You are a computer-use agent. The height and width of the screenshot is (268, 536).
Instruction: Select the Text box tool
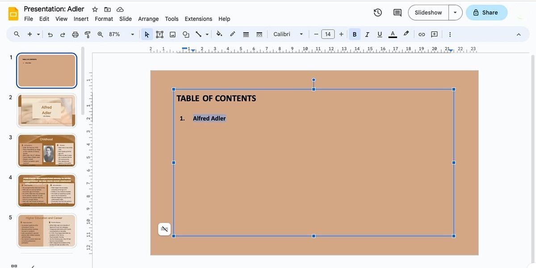[x=159, y=34]
